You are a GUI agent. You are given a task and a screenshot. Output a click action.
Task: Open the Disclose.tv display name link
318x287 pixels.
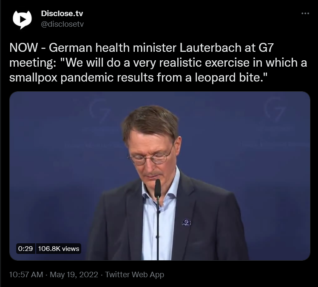pyautogui.click(x=62, y=13)
